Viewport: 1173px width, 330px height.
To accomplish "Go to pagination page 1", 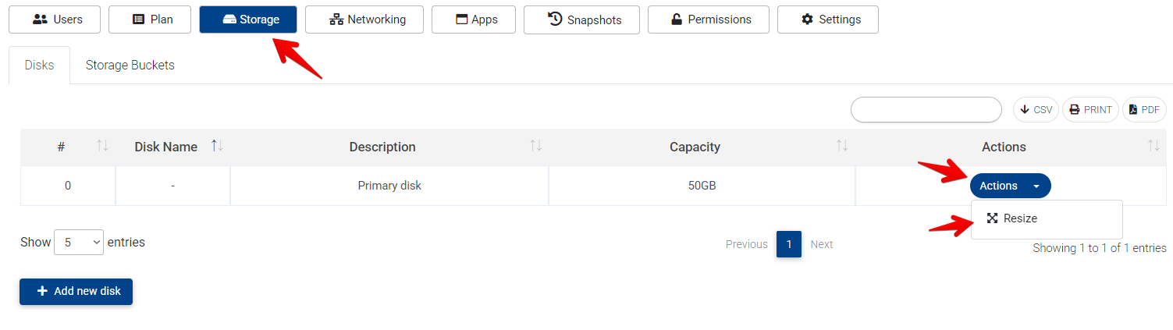I will coord(788,244).
